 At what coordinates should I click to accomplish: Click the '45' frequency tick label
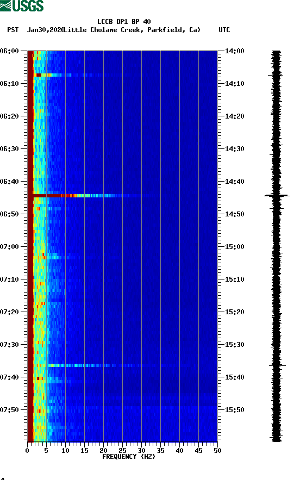click(x=198, y=451)
